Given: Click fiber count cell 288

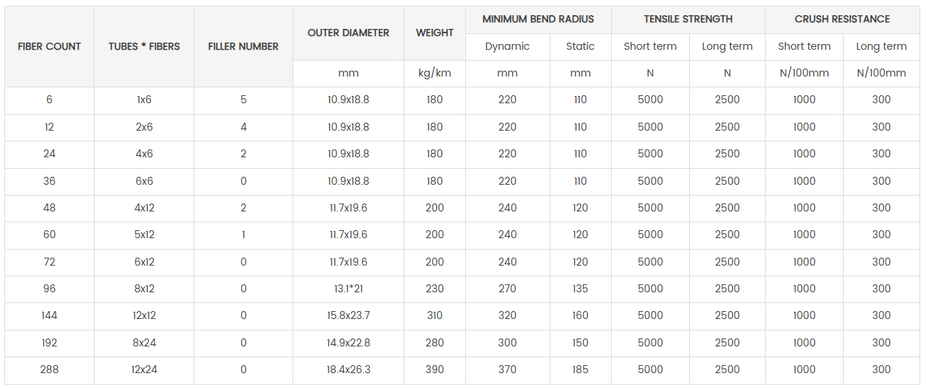Looking at the screenshot, I should pyautogui.click(x=49, y=370).
